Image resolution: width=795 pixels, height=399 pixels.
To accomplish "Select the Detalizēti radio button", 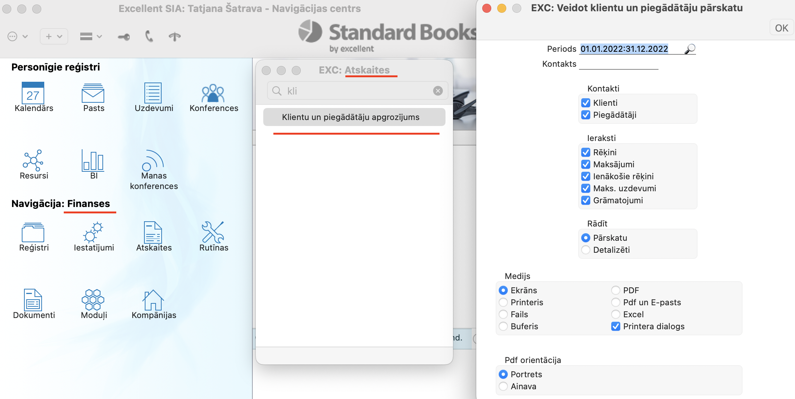I will coord(586,250).
